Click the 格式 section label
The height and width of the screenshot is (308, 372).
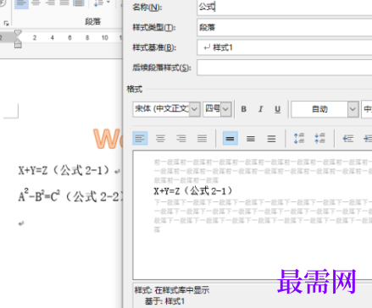click(135, 90)
